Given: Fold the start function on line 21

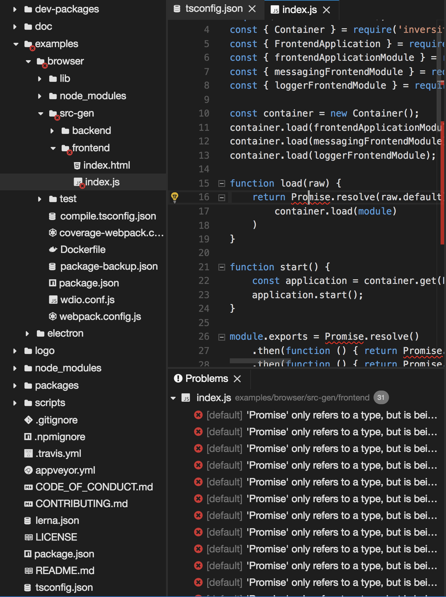Looking at the screenshot, I should [221, 267].
